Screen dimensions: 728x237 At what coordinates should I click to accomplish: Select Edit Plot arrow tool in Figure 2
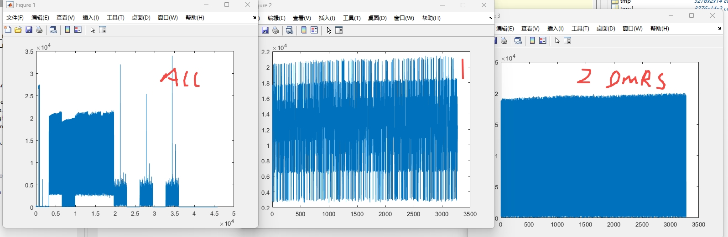[329, 30]
